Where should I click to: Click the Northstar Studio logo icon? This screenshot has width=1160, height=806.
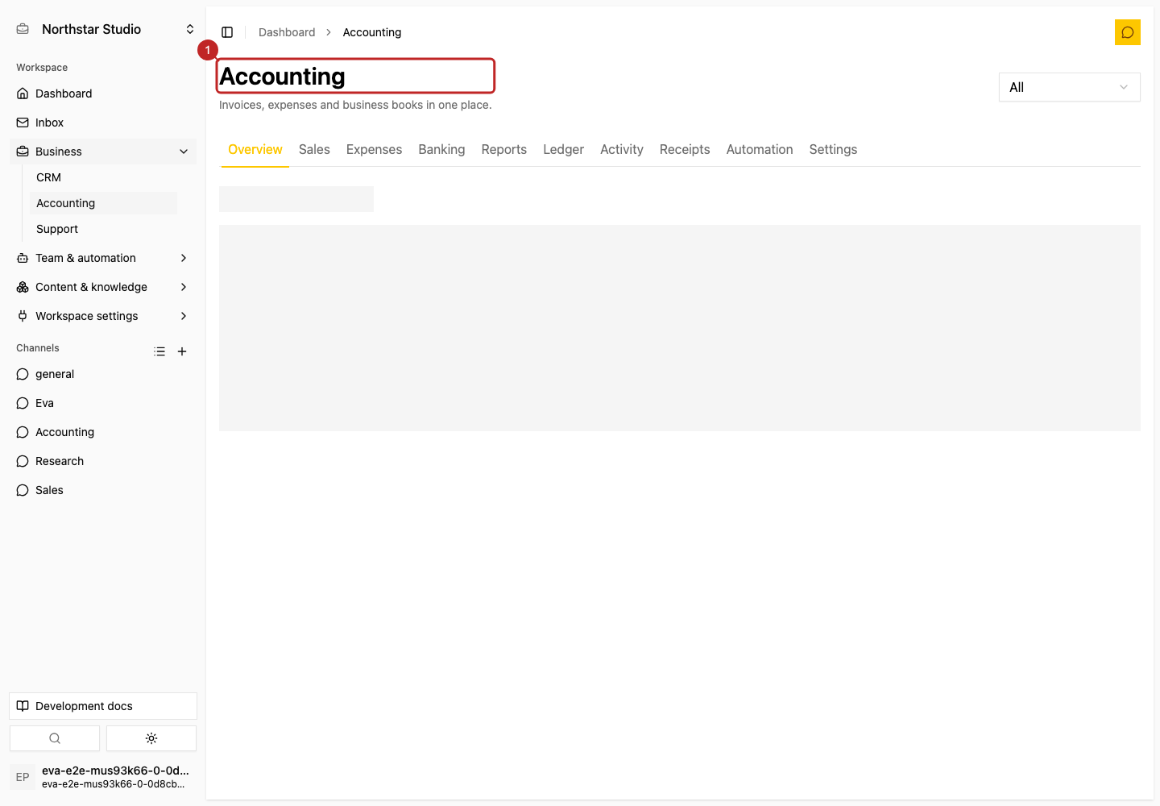coord(23,29)
